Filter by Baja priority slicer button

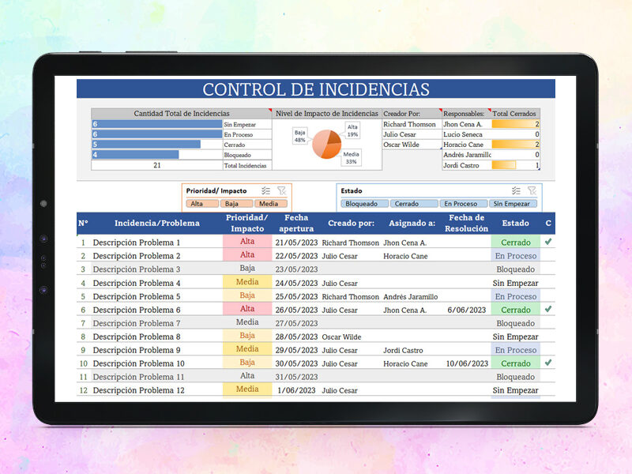tap(236, 204)
